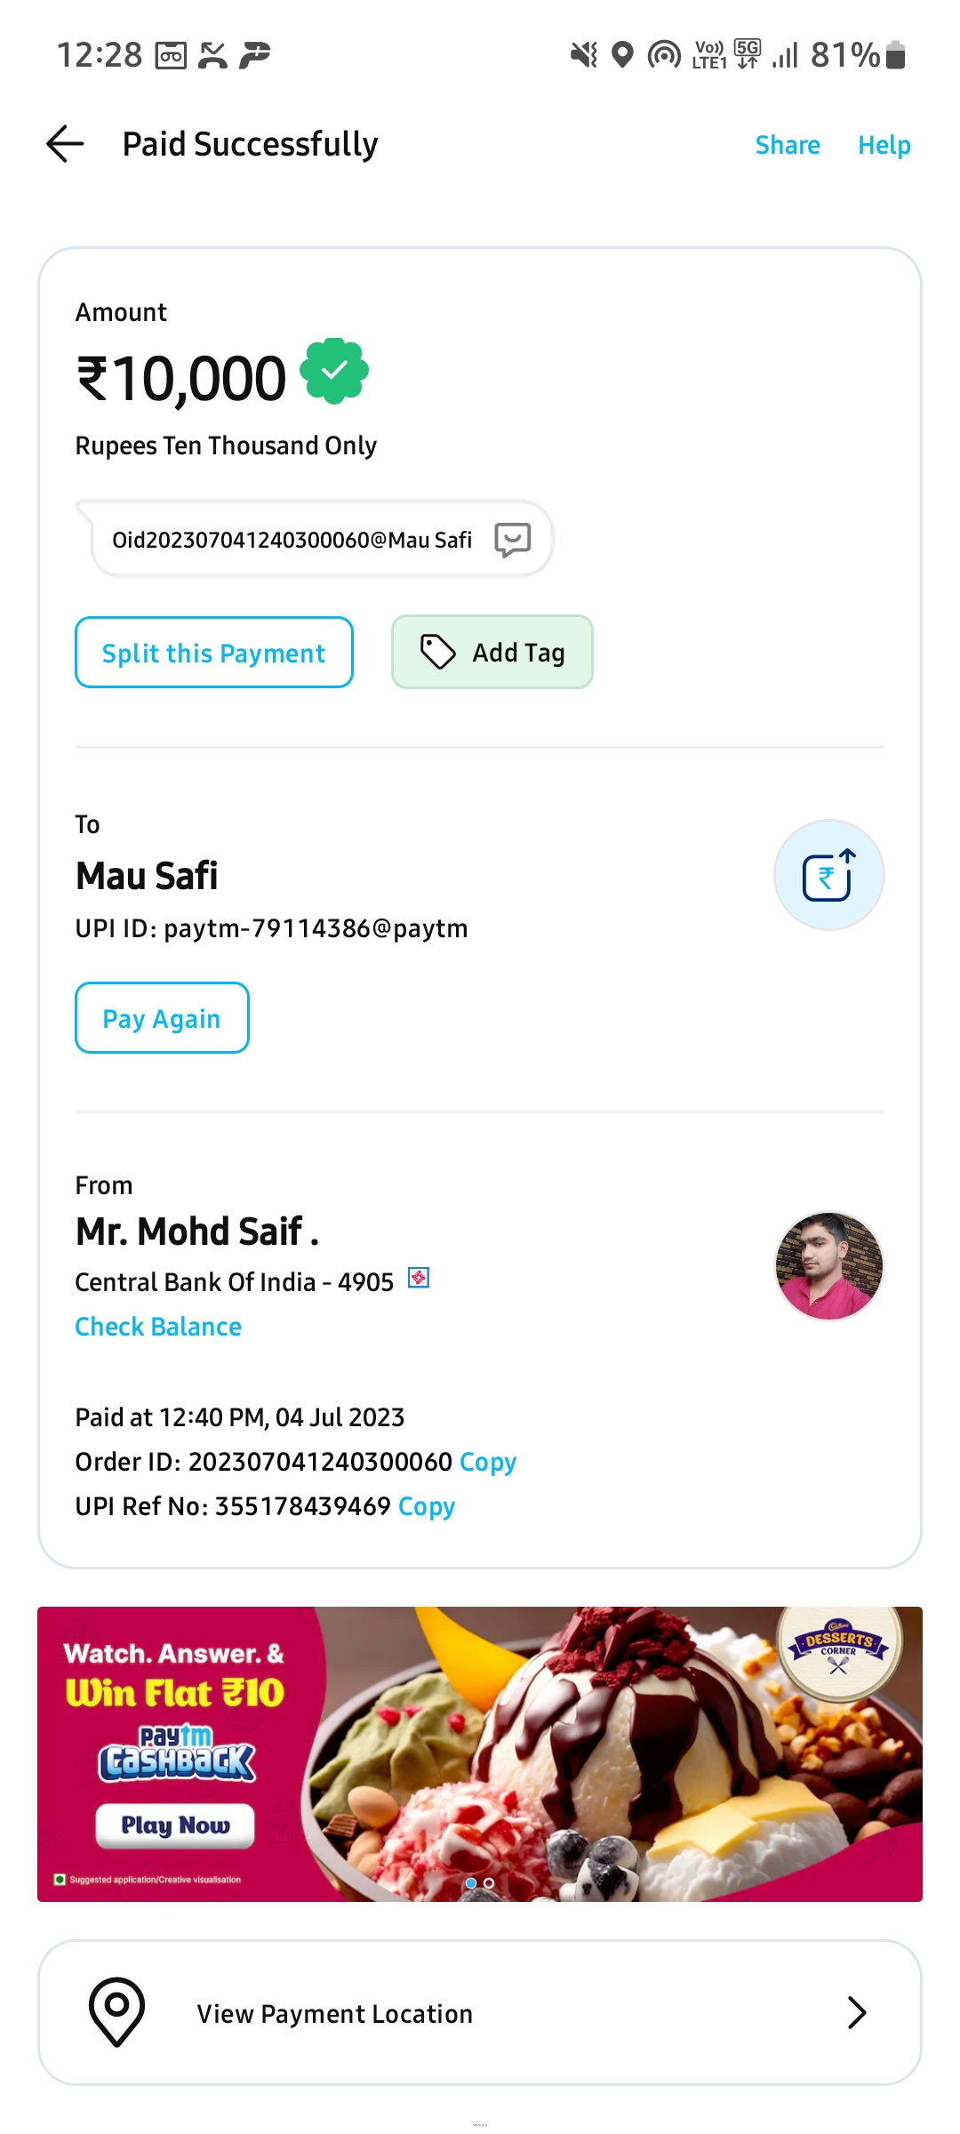Copy the Order ID
This screenshot has width=960, height=2134.
pos(488,1462)
